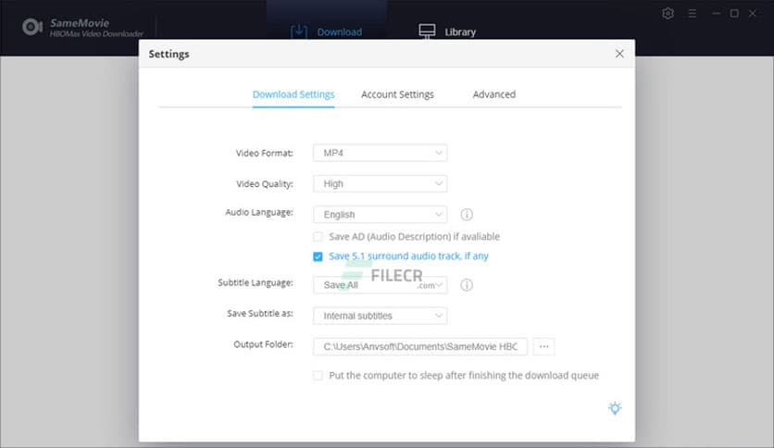This screenshot has width=774, height=448.
Task: Show Subtitle Language info tooltip icon
Action: (x=467, y=285)
